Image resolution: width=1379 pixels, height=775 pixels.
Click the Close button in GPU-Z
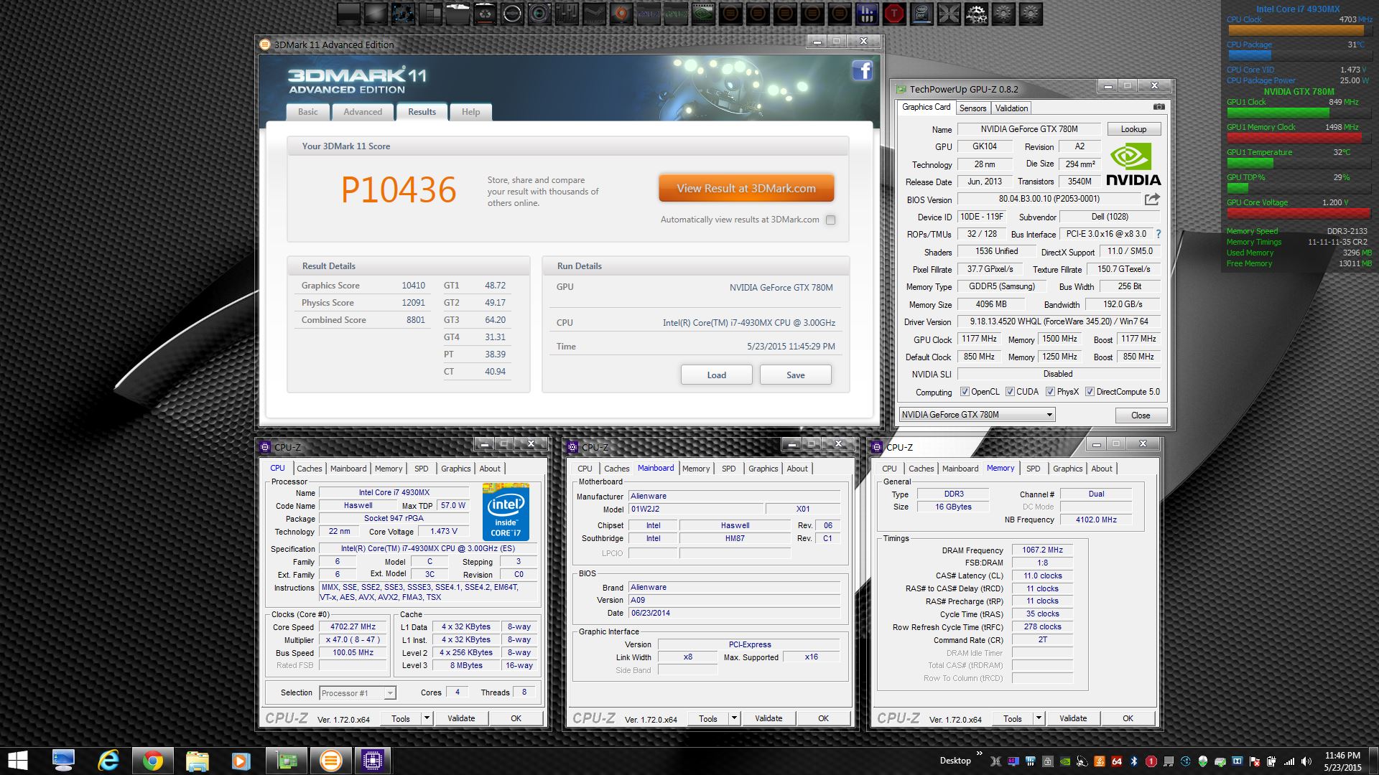coord(1141,415)
